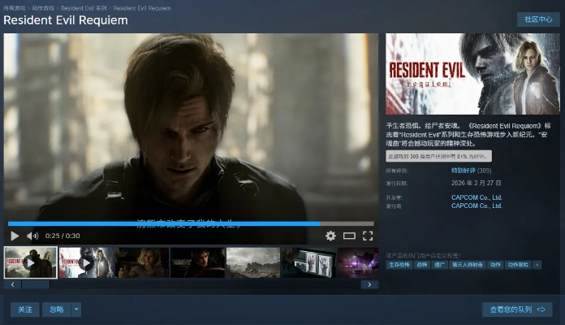Open the 生存恐怖 tag

[399, 265]
